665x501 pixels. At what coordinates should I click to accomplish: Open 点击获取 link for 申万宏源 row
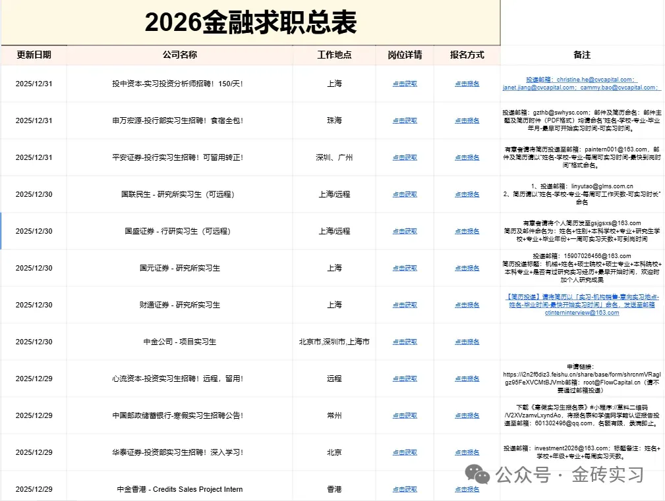[x=405, y=120]
